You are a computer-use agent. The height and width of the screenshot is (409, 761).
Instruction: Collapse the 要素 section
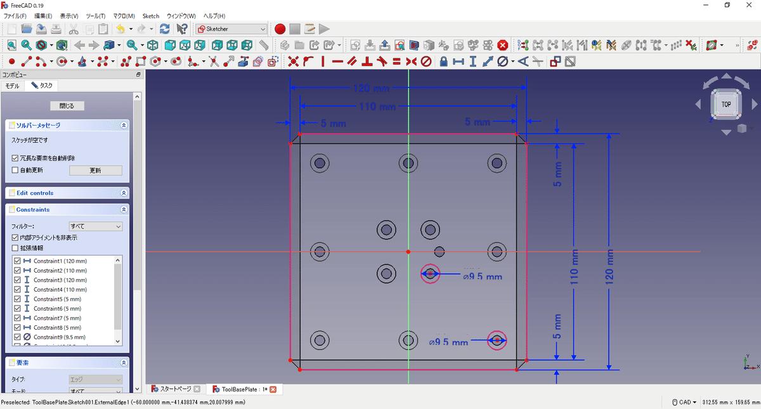124,363
